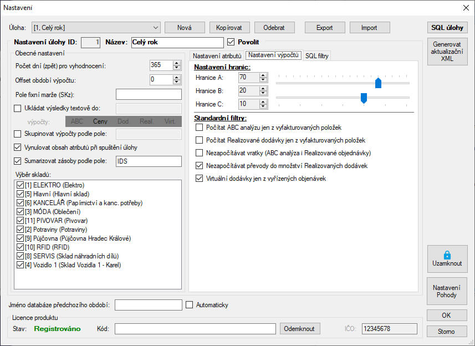Screen dimensions: 475x346
Task: Click the Nová button
Action: point(184,28)
